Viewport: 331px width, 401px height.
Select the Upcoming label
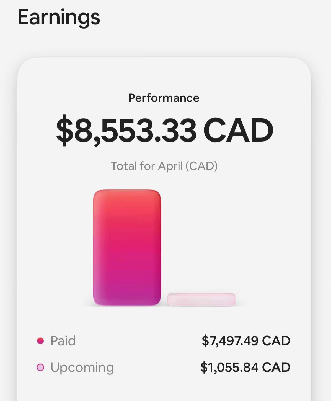[82, 368]
